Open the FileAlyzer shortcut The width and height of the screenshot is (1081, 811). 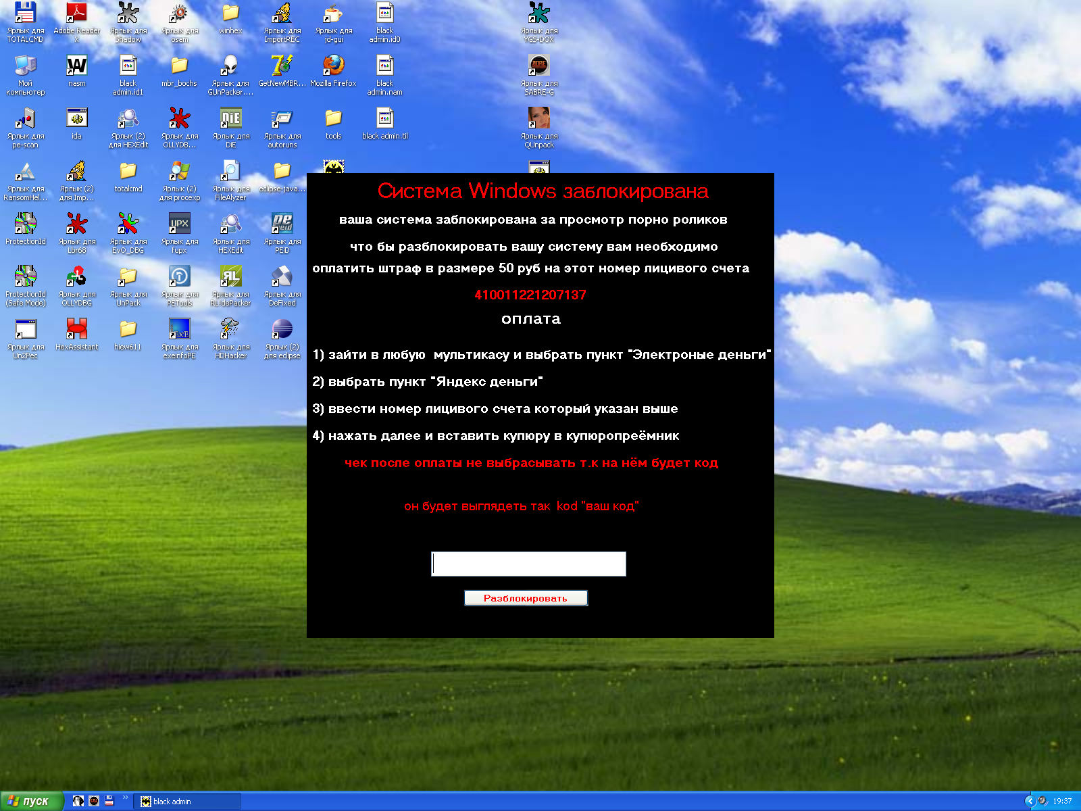(231, 170)
